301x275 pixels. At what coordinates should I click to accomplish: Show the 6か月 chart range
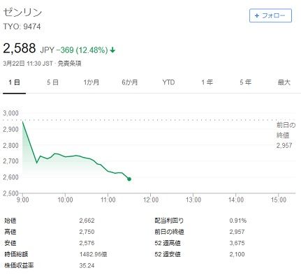click(130, 82)
